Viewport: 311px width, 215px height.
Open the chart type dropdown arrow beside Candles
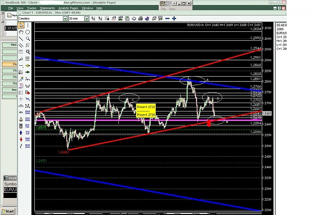point(65,18)
